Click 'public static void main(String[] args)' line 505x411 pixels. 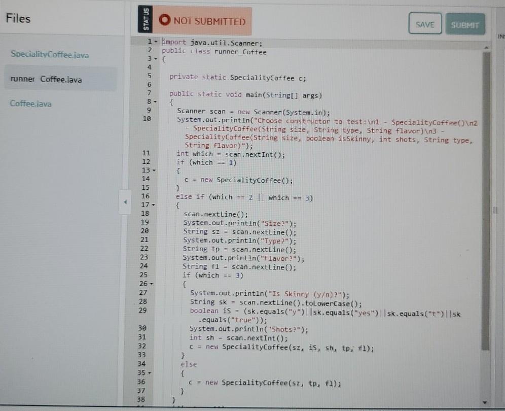[x=246, y=95]
